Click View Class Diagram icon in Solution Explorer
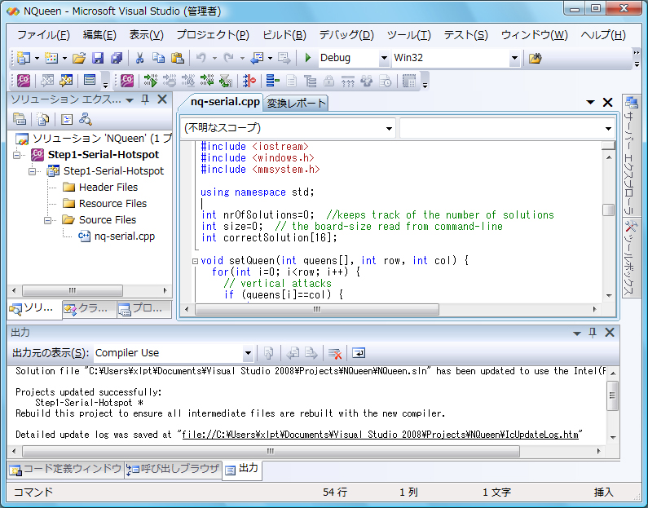The image size is (648, 508). (x=85, y=119)
